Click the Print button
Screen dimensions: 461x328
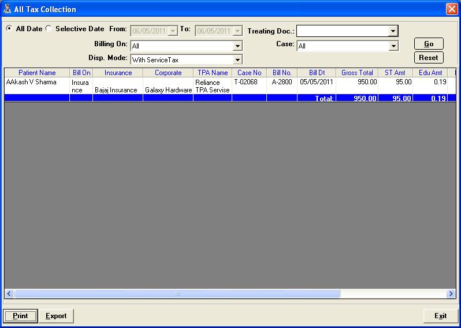pos(20,316)
